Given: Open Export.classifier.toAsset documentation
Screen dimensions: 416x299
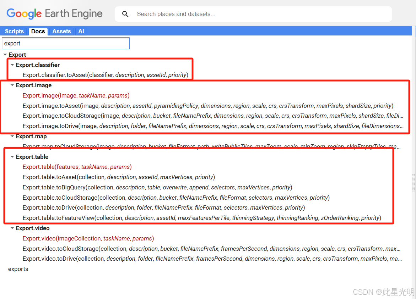Looking at the screenshot, I should pyautogui.click(x=105, y=75).
